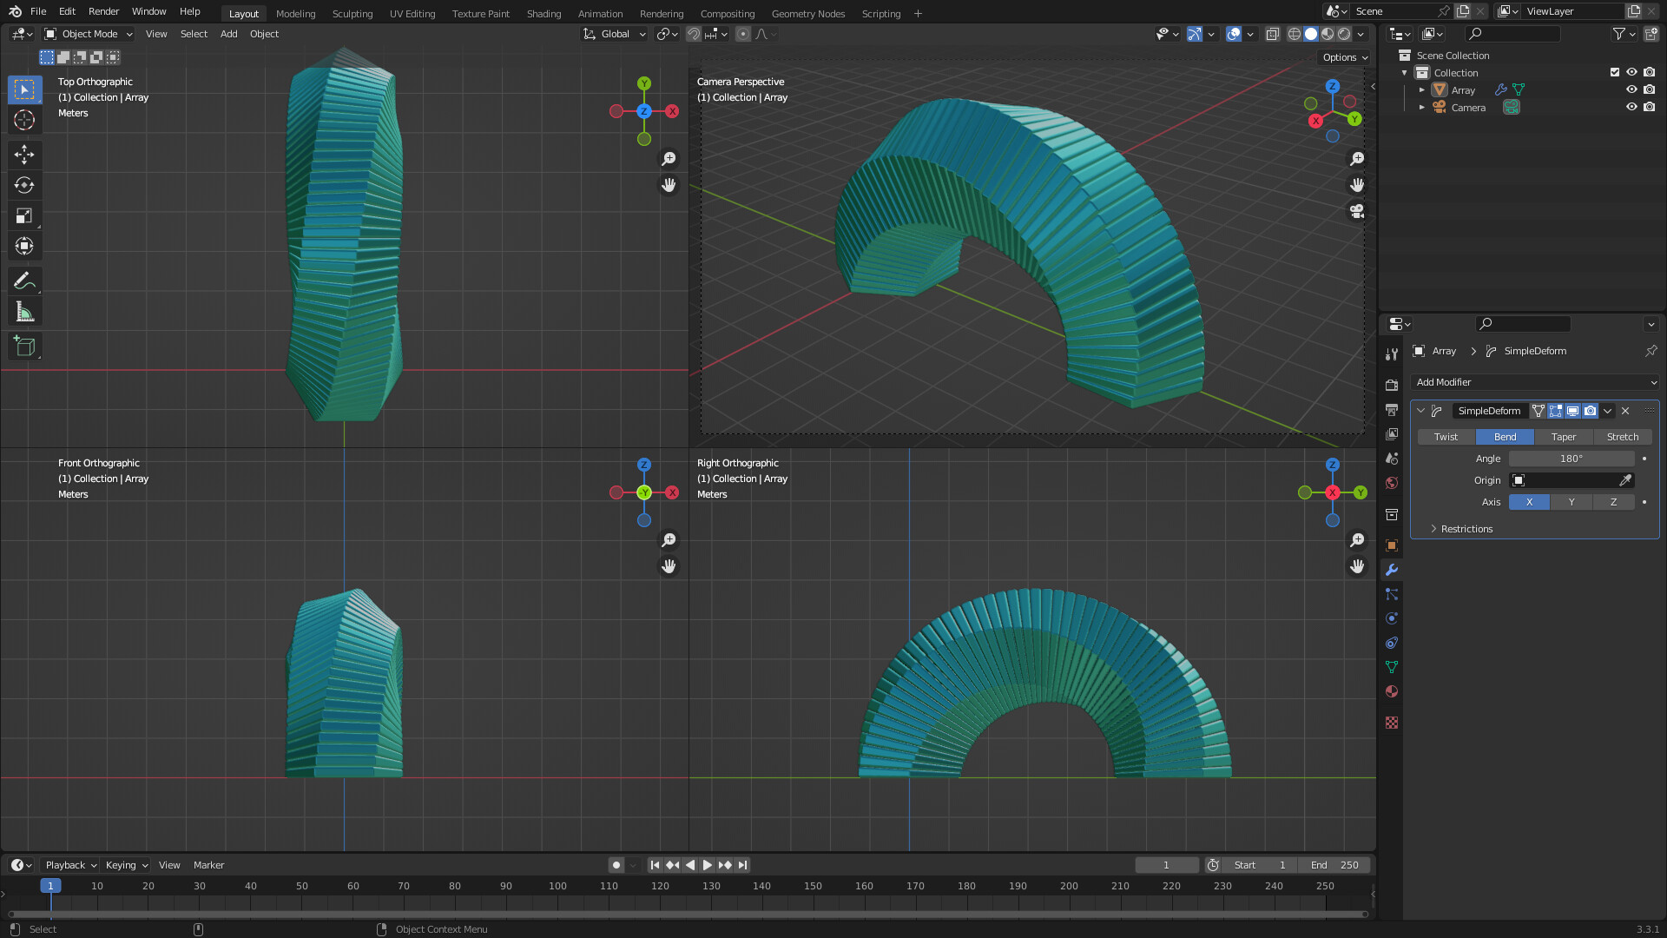Expand the Restrictions panel

1466,529
